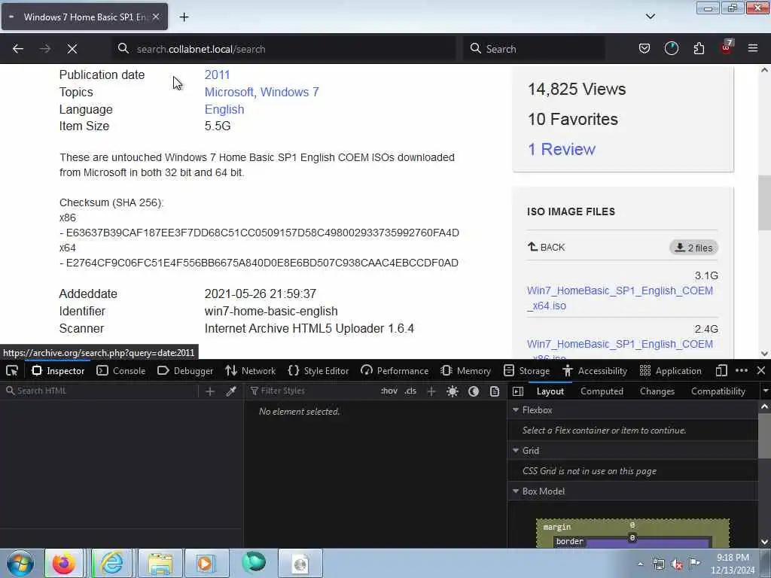Open the Firefox hamburger menu
The width and height of the screenshot is (771, 578).
point(753,48)
